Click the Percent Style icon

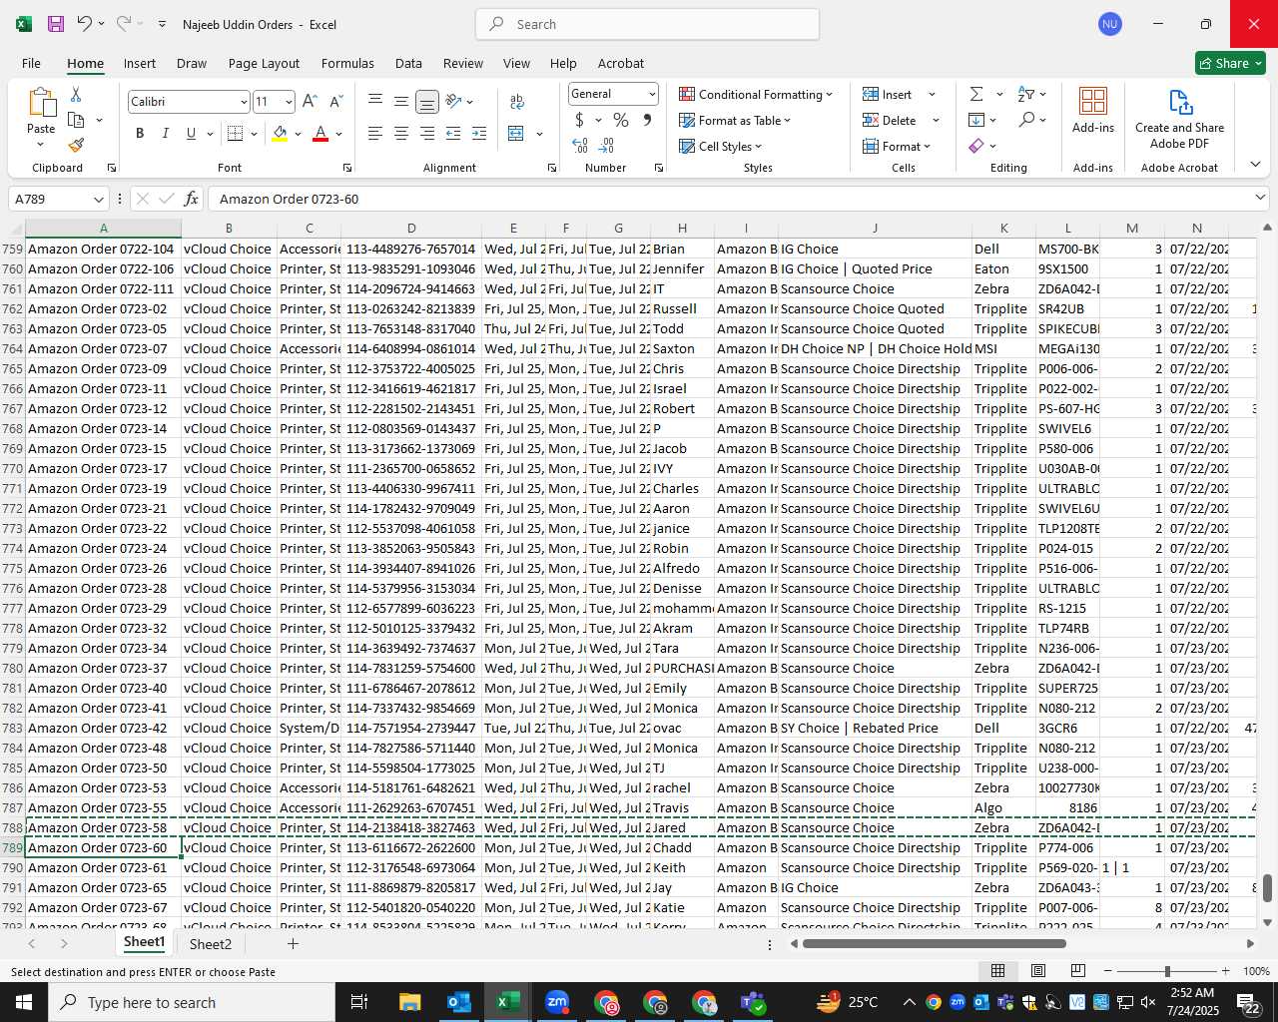[621, 120]
